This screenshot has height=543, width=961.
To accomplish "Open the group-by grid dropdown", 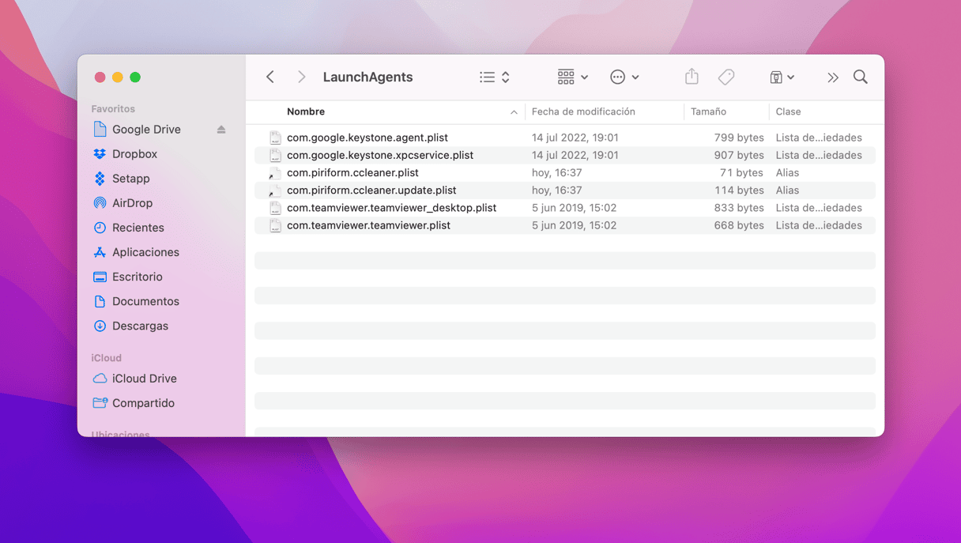I will tap(573, 77).
